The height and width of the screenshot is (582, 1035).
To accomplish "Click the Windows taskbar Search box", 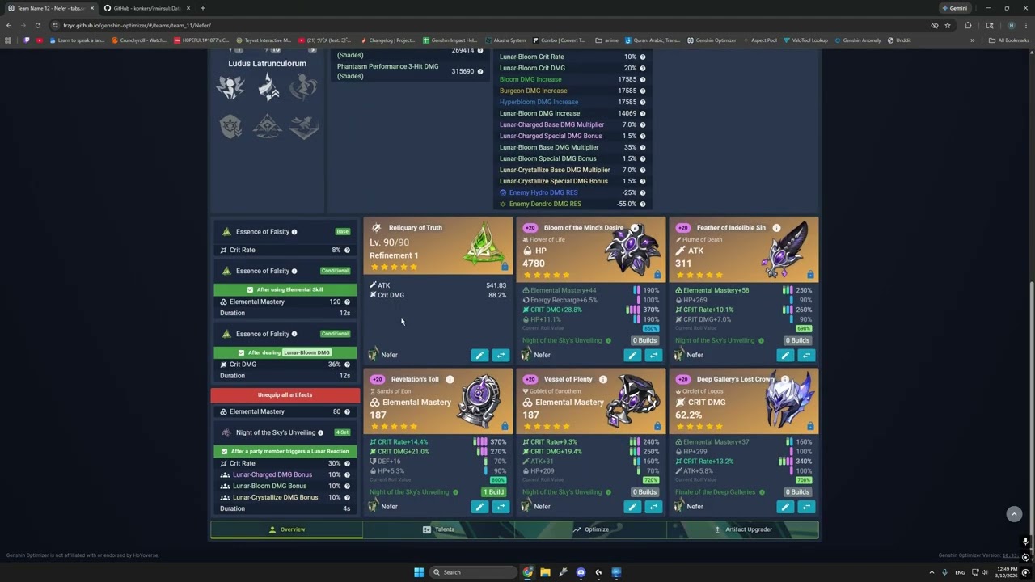I will point(473,572).
